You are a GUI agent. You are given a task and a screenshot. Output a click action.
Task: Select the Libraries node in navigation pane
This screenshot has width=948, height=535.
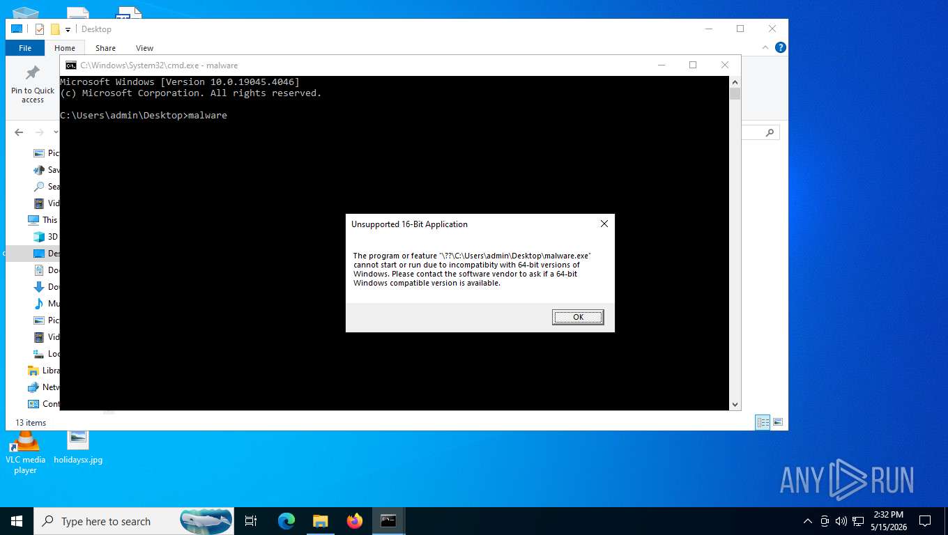(x=43, y=371)
